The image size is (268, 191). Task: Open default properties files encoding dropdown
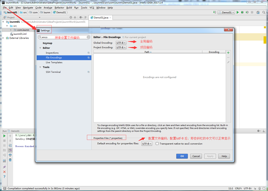point(147,144)
